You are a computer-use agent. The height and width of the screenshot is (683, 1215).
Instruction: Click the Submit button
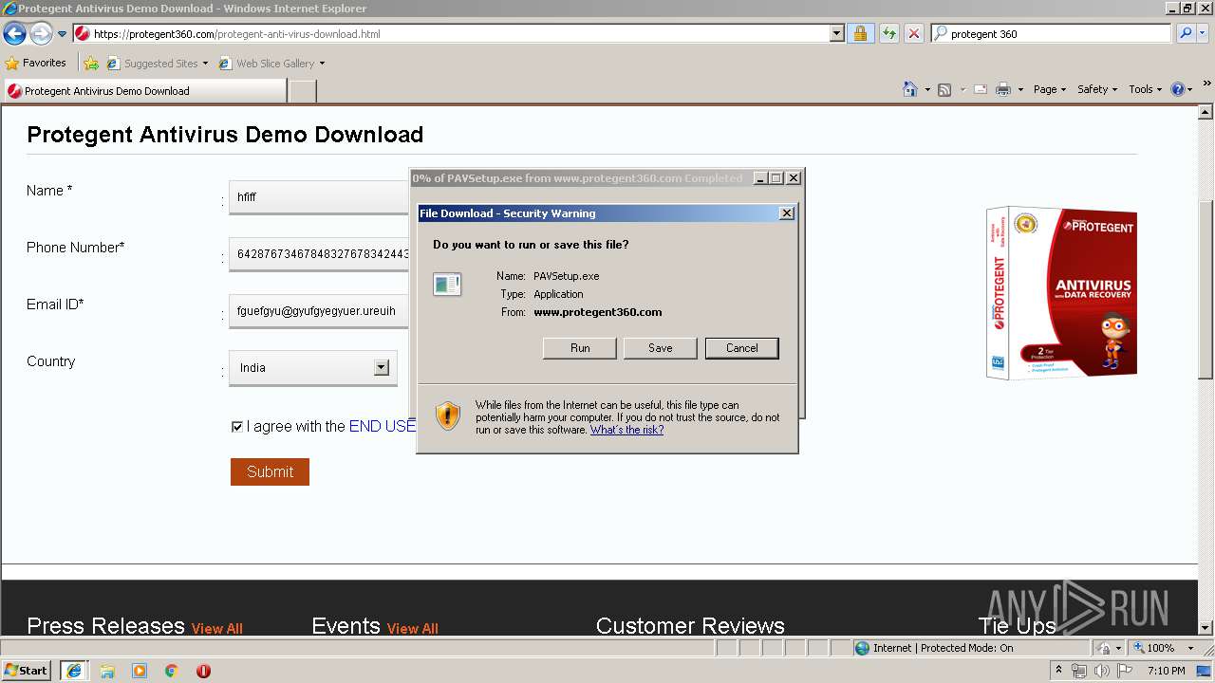(x=270, y=471)
